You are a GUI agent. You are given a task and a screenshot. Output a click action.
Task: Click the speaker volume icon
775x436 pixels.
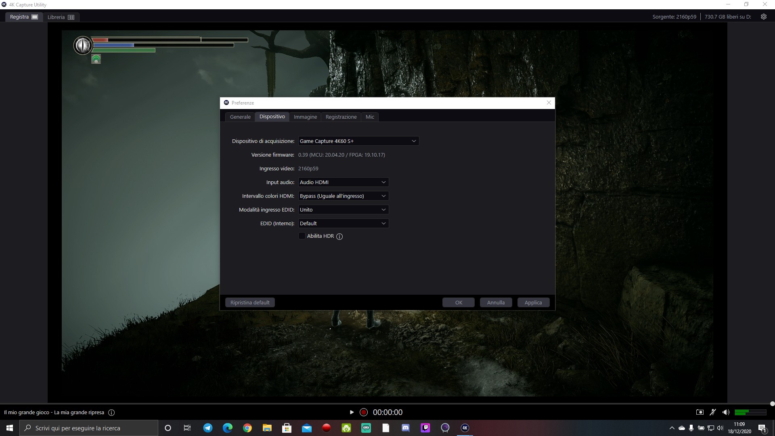pyautogui.click(x=726, y=412)
